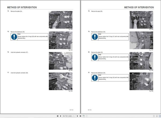Jump to the last page
161x118 pixels.
tap(80, 116)
